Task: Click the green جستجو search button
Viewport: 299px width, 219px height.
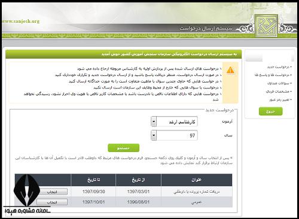Action: [123, 148]
